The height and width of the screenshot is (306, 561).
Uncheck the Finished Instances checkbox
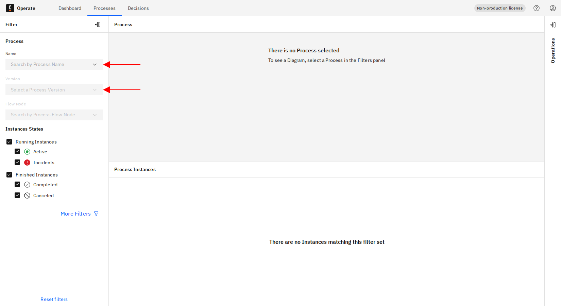tap(9, 175)
